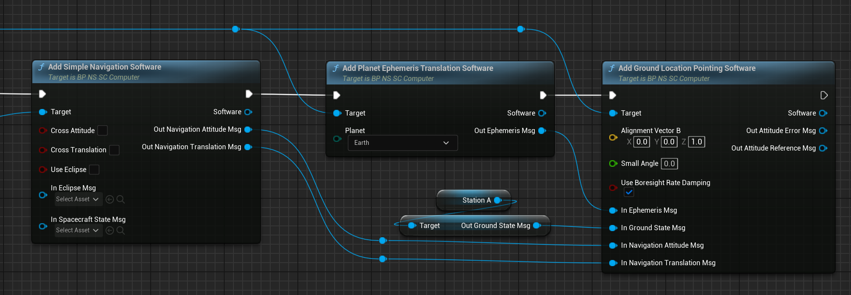
Task: Select the Add Simple Navigation Software node title
Action: pyautogui.click(x=105, y=67)
